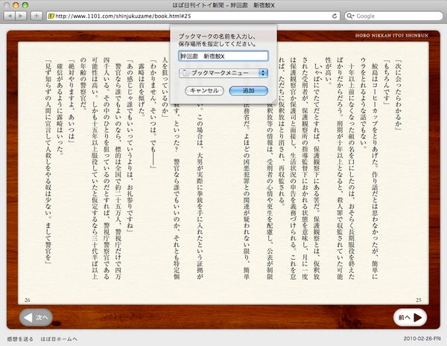447x346 pixels.
Task: Open the ブックマークメニュー location dropdown
Action: [x=224, y=74]
